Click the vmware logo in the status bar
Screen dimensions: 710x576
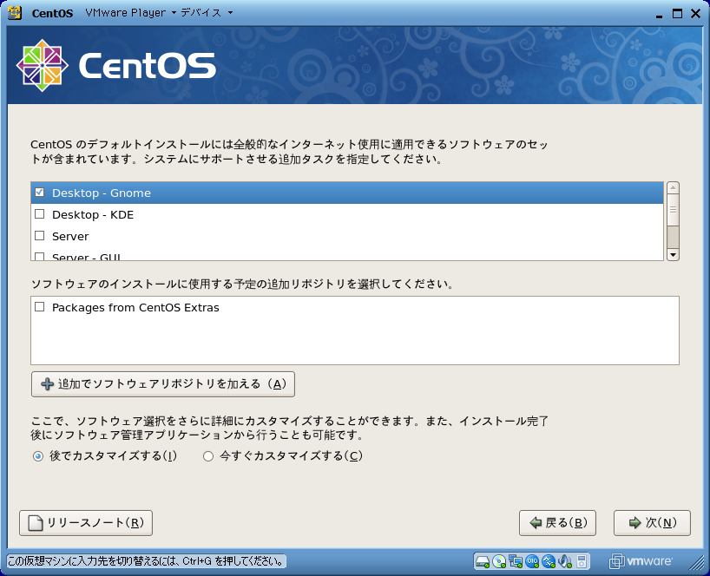tap(641, 561)
